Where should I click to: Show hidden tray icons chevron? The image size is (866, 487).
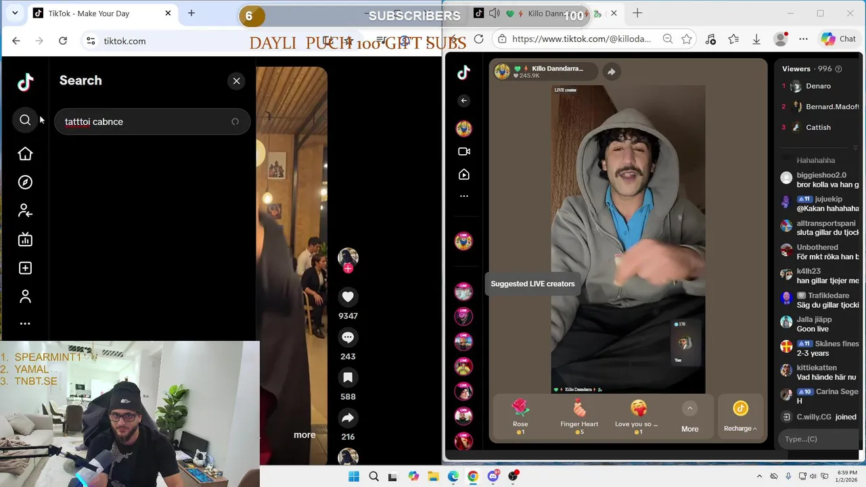tap(759, 476)
